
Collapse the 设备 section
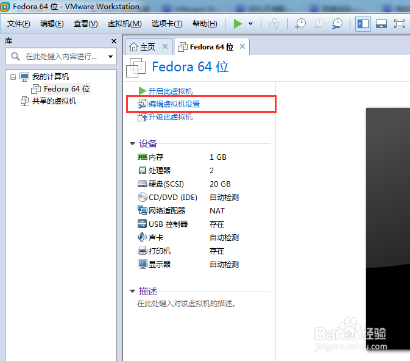click(x=132, y=143)
